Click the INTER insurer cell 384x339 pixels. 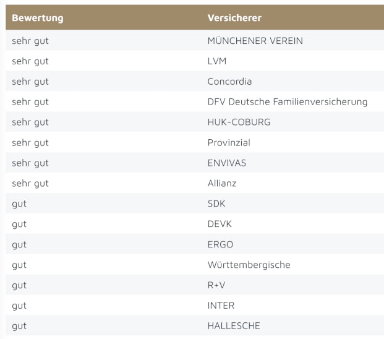(221, 306)
